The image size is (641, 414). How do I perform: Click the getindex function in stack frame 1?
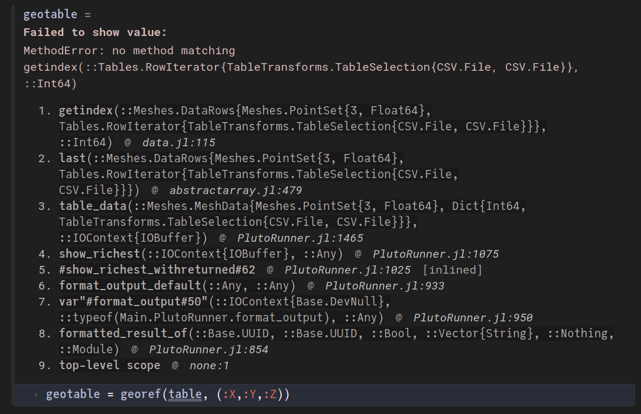[x=86, y=110]
